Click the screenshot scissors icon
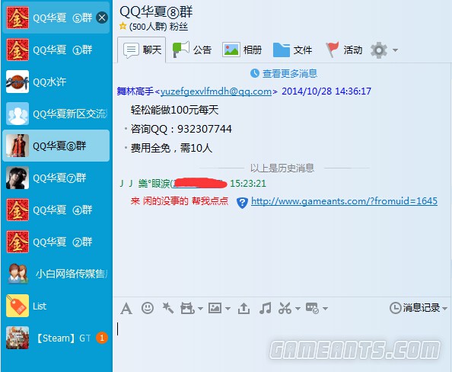 click(x=285, y=308)
